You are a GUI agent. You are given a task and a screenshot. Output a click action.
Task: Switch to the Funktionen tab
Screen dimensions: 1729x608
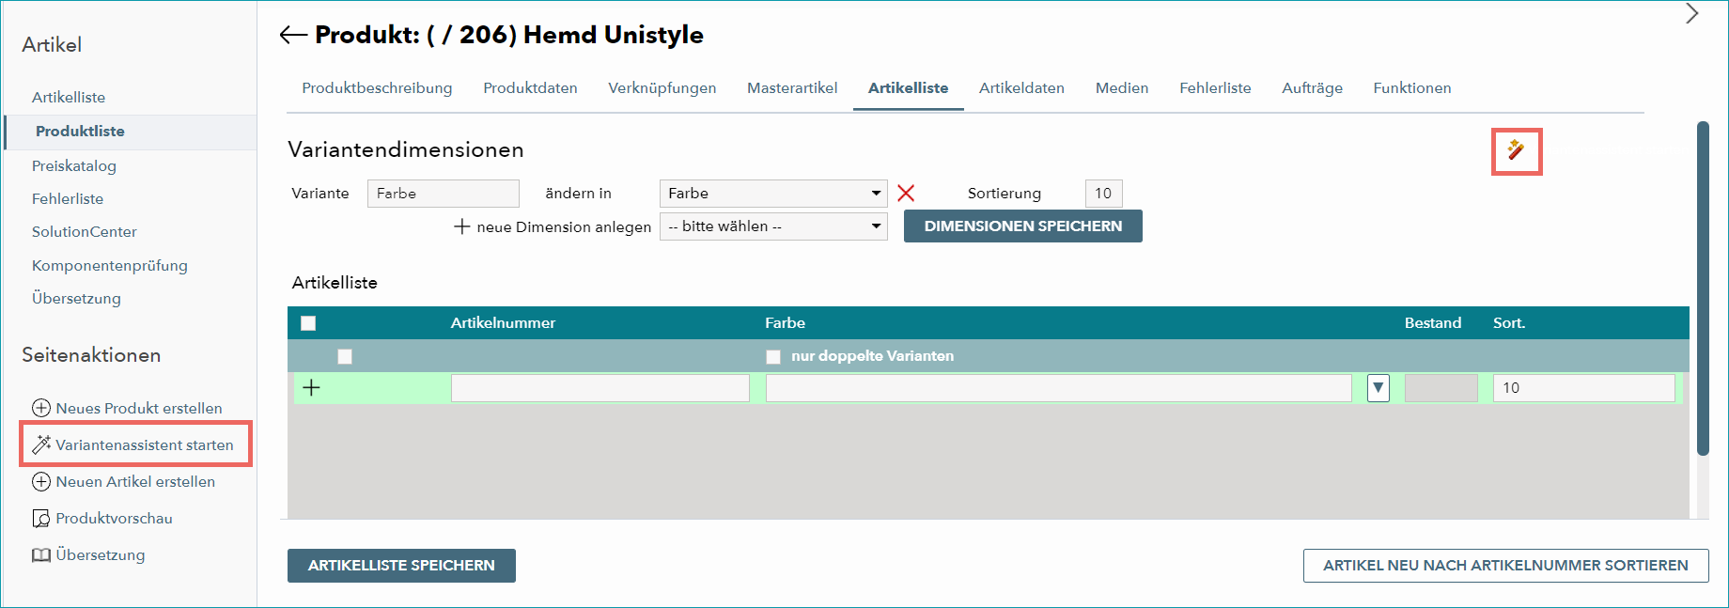(1412, 88)
